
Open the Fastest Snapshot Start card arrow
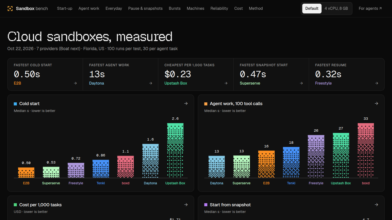coord(301,83)
